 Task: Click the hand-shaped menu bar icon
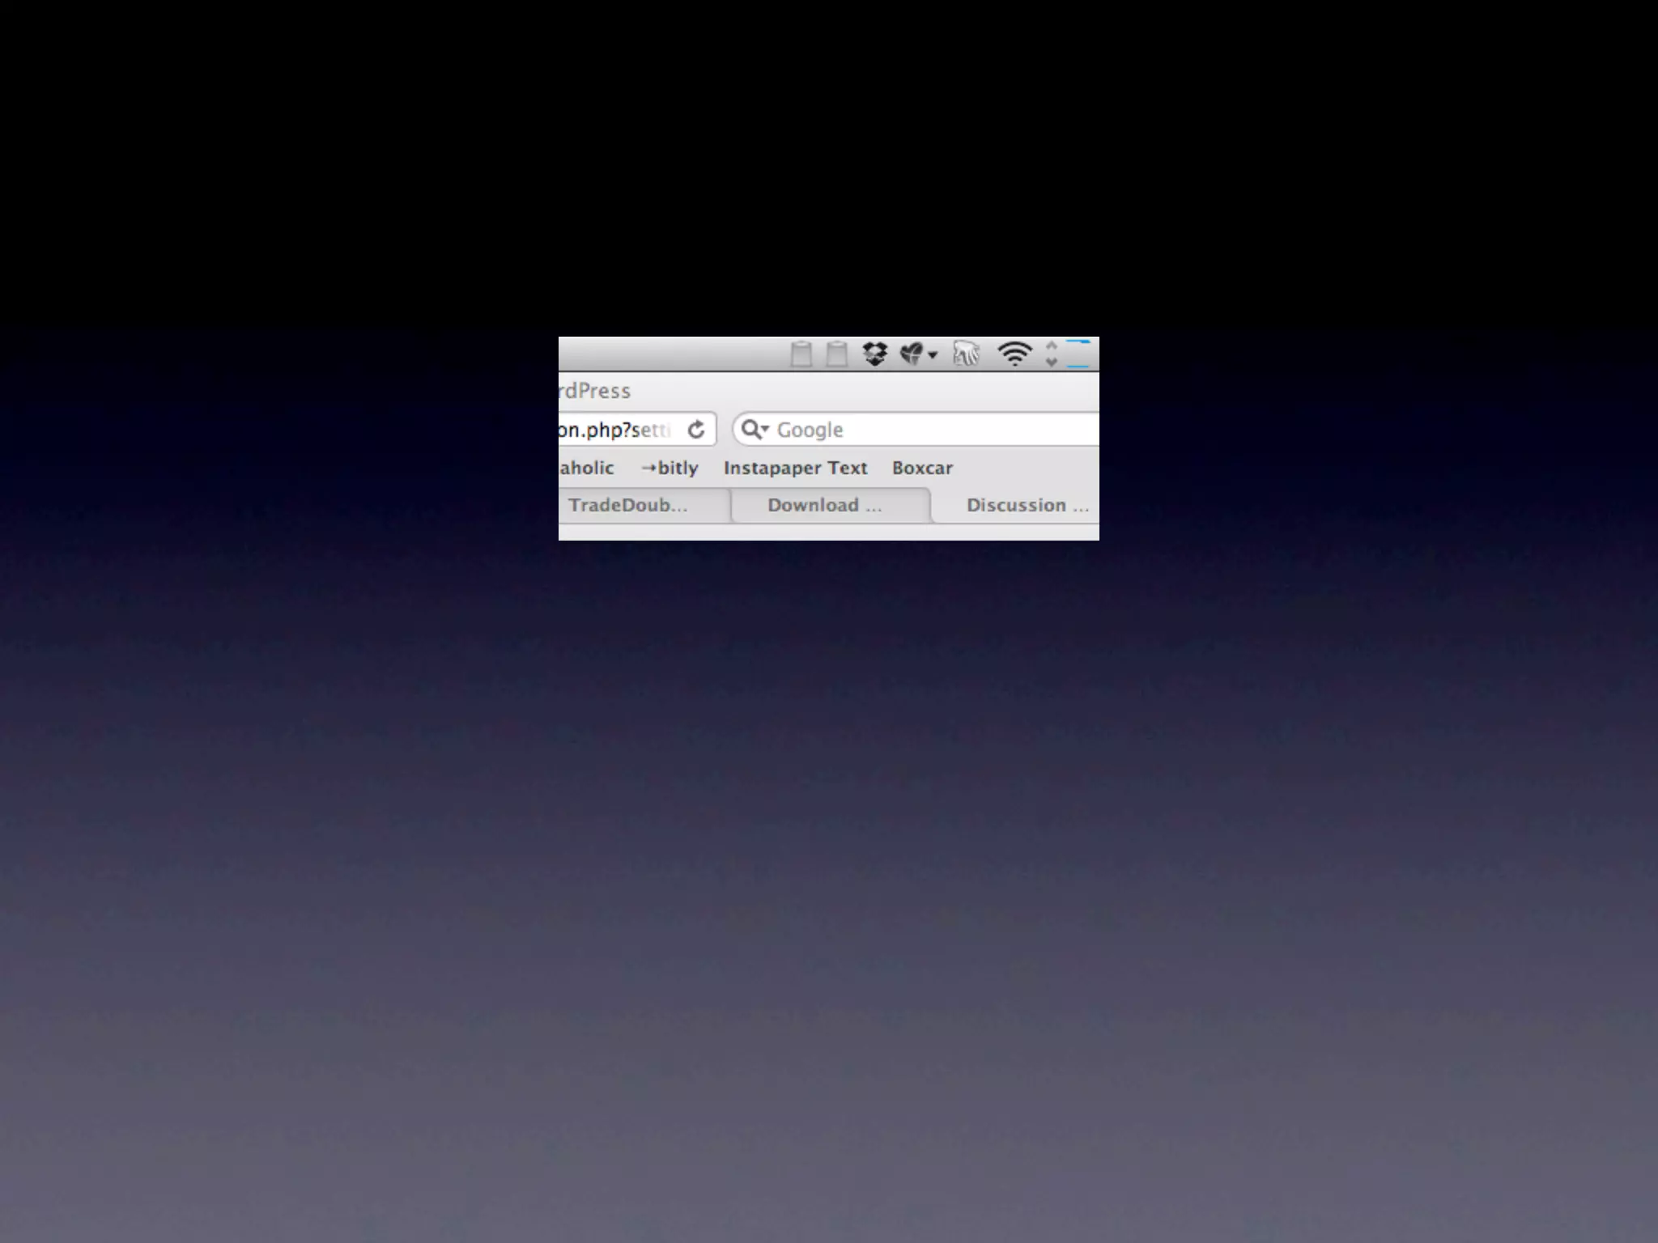pos(965,354)
